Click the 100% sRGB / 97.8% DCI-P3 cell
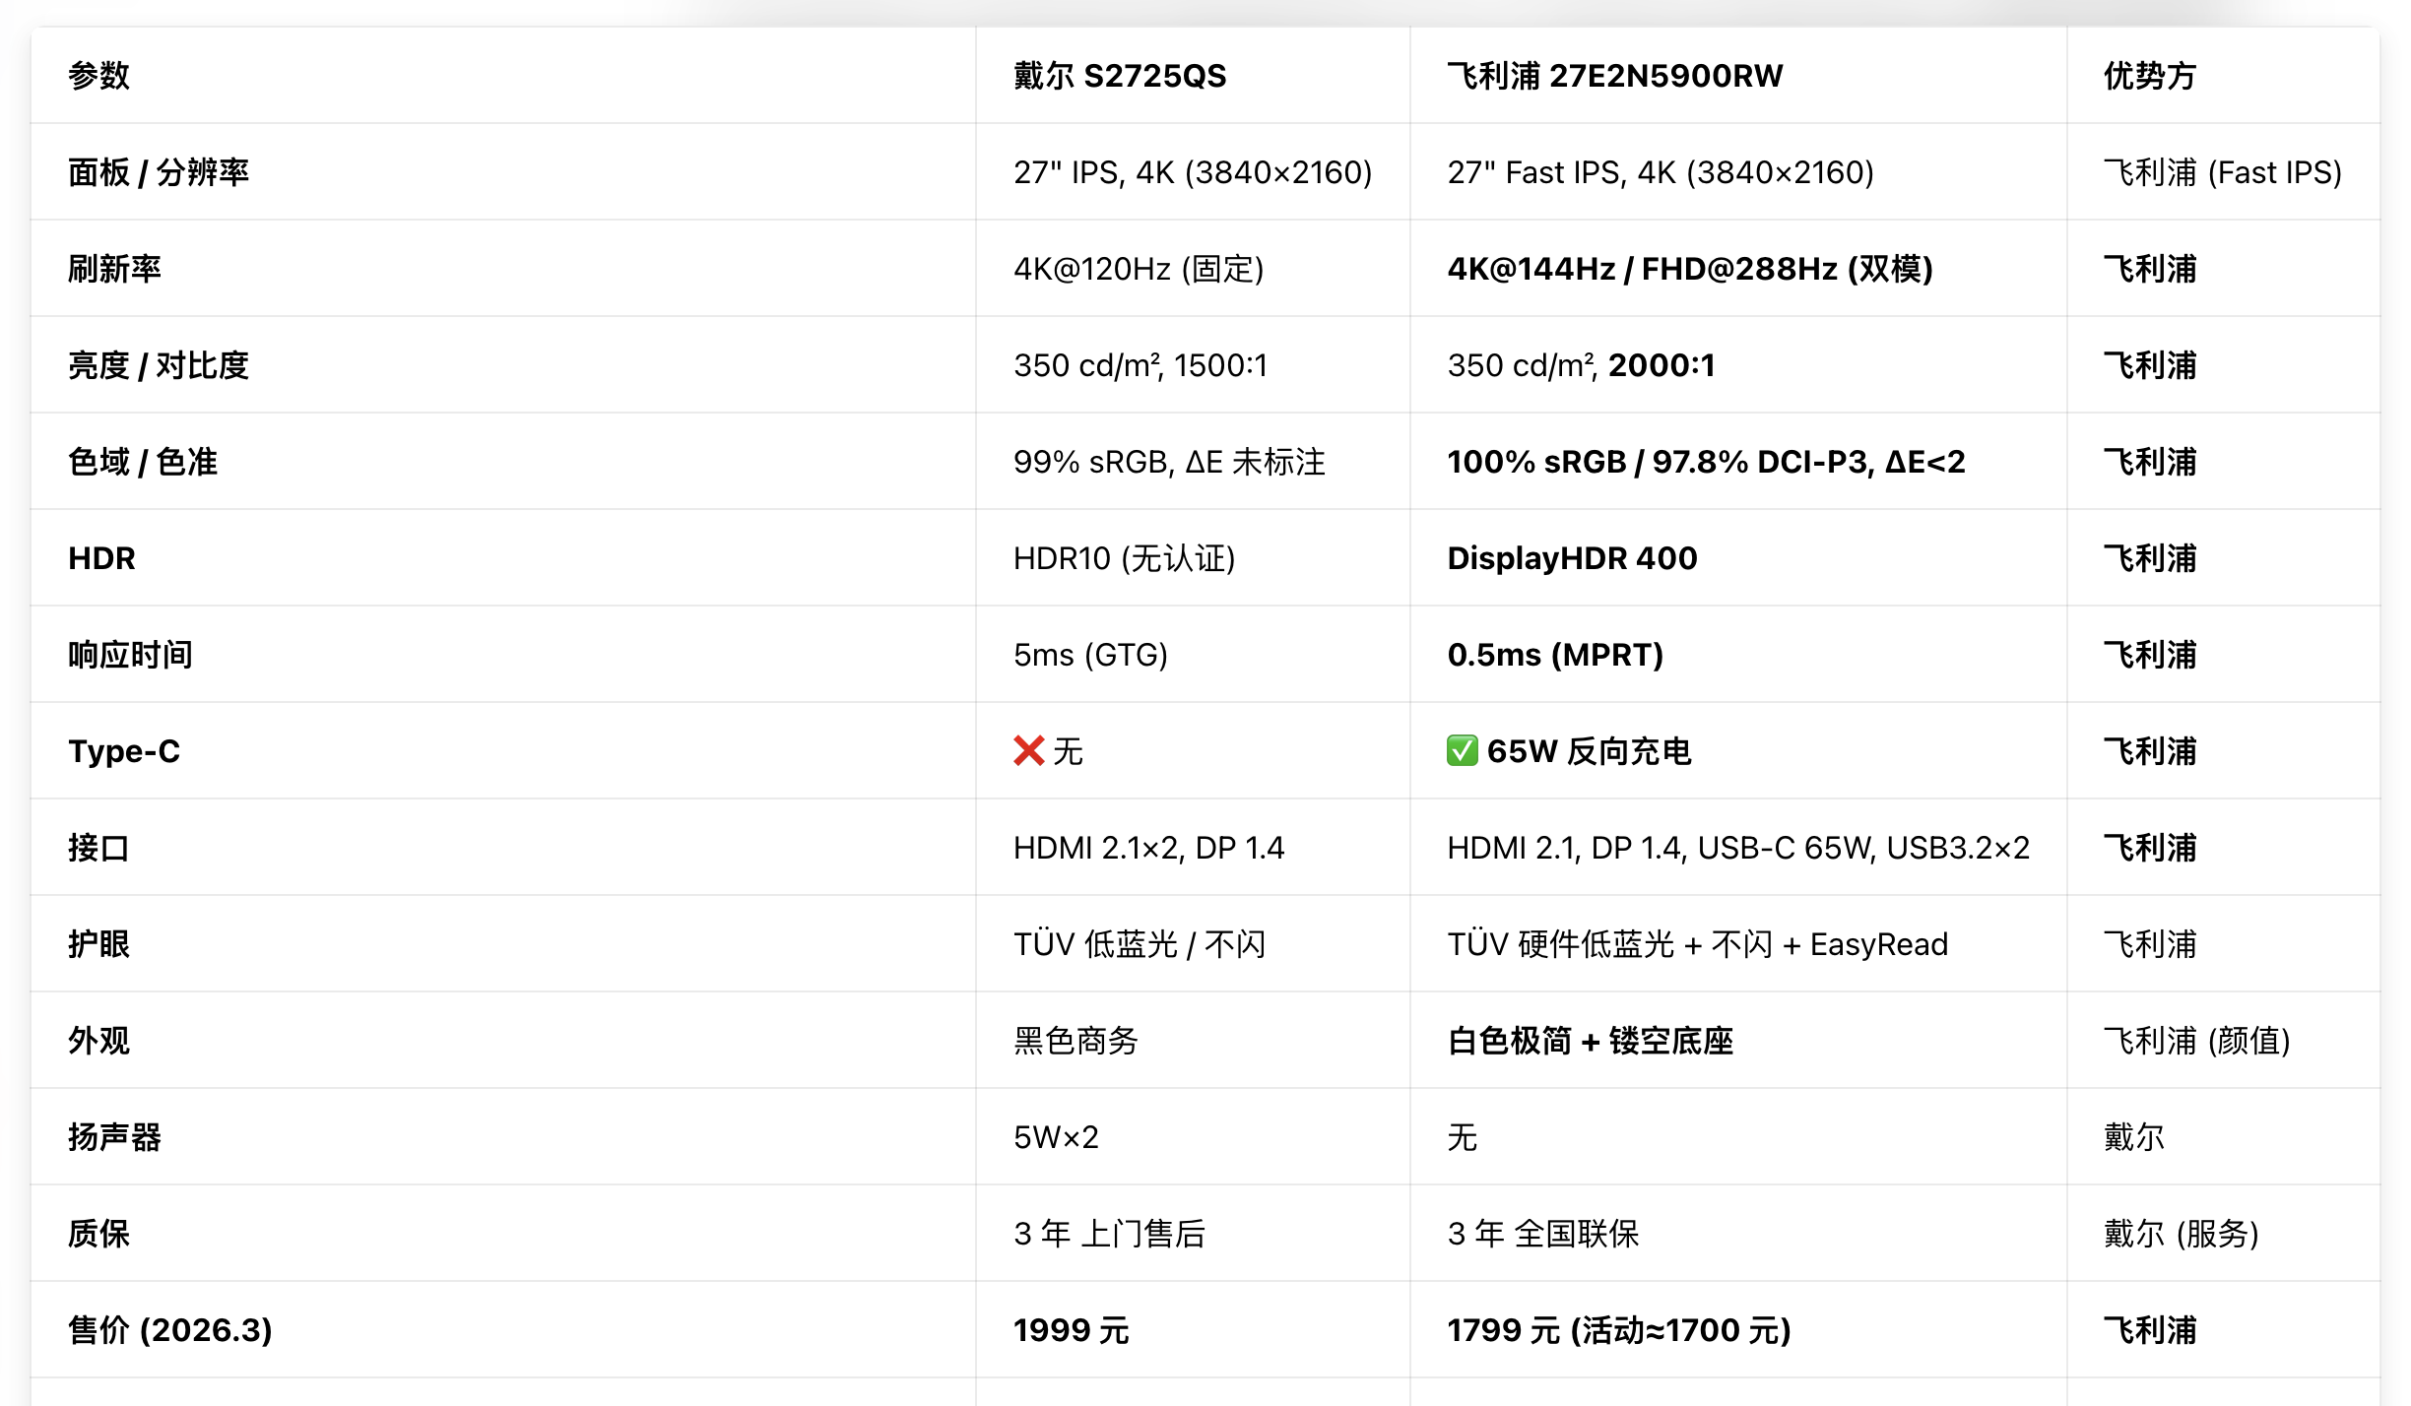Screen dimensions: 2411x1406 (x=1705, y=462)
